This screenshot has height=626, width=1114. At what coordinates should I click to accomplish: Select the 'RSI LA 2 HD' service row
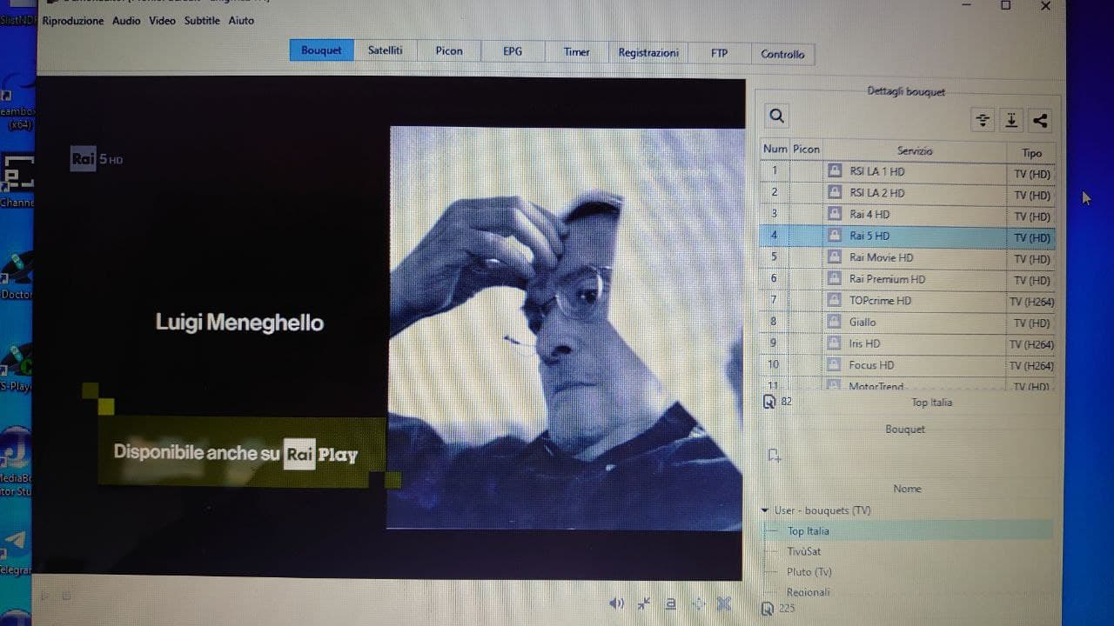[x=908, y=193]
